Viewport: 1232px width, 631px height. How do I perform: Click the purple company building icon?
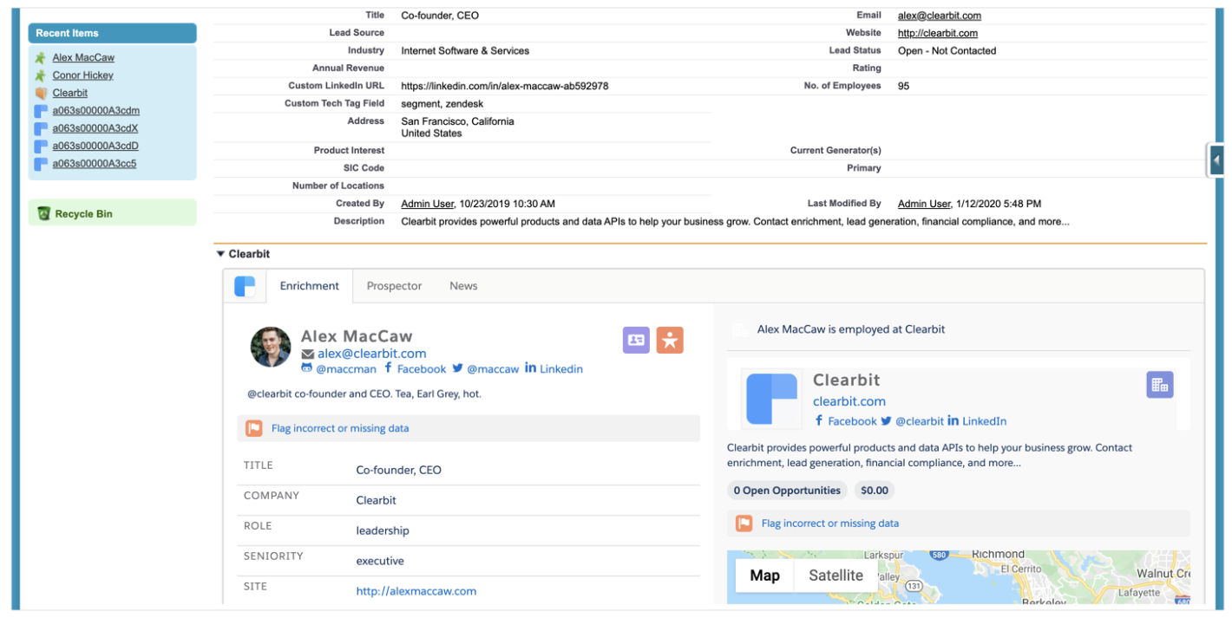[x=1160, y=384]
